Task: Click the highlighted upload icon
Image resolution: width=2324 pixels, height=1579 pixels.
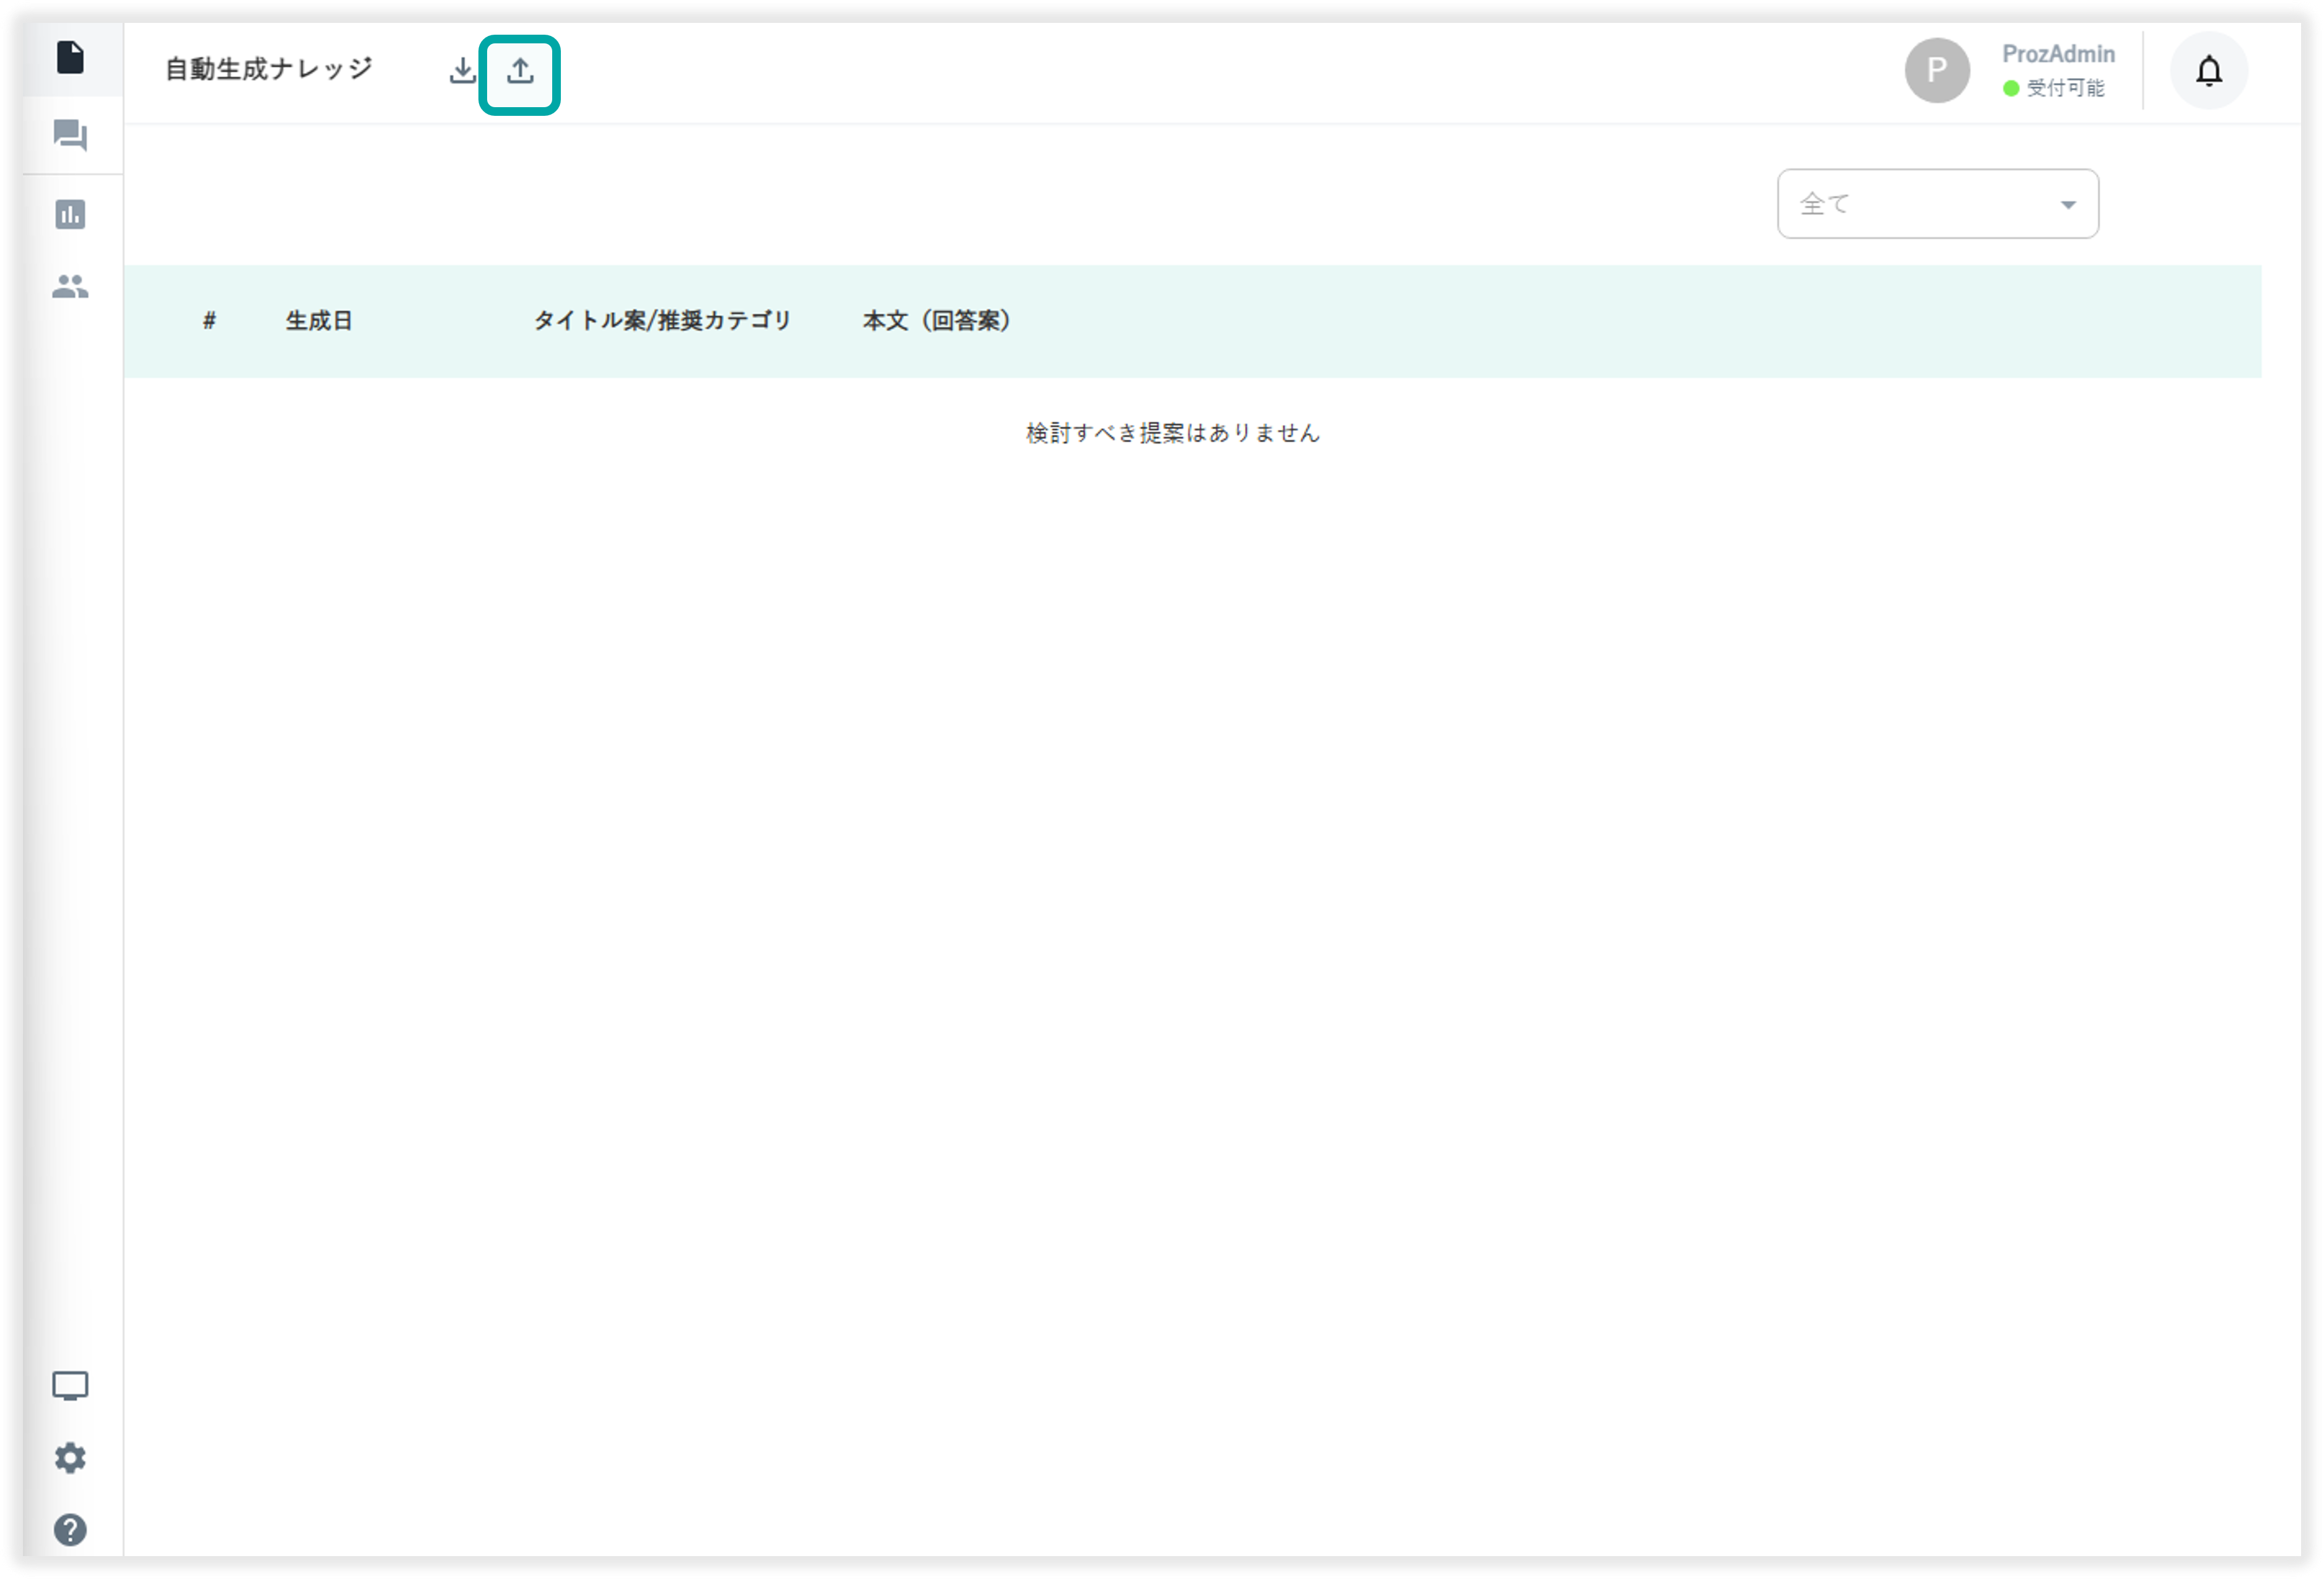Action: [x=520, y=72]
